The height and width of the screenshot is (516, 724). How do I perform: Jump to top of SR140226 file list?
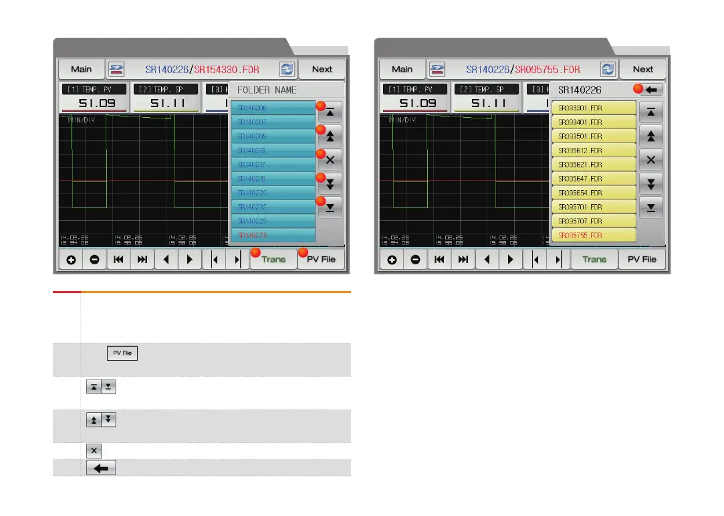pos(651,112)
